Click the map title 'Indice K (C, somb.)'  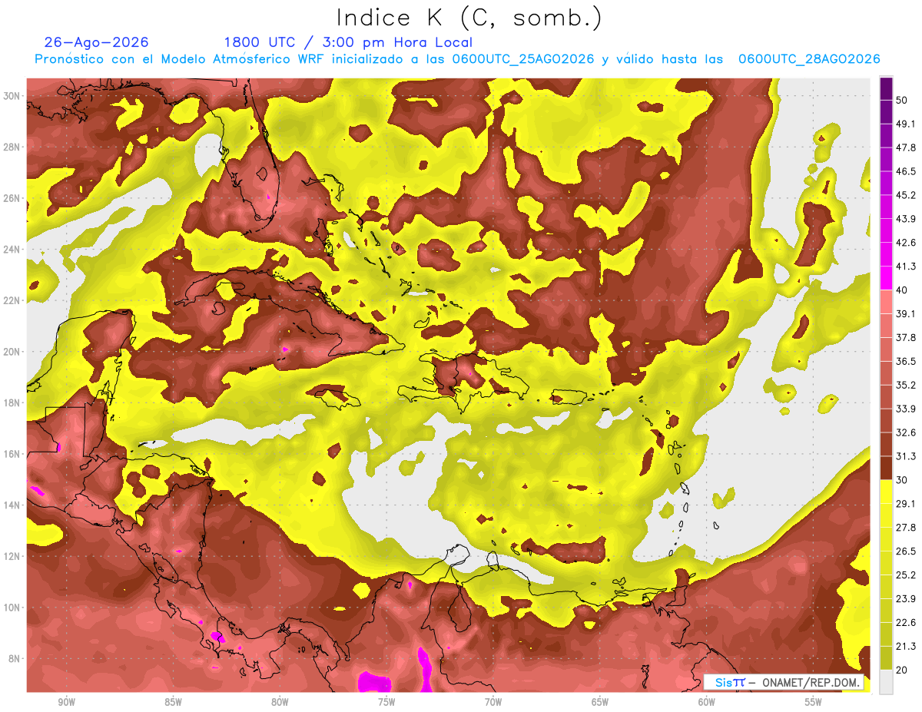click(x=469, y=18)
